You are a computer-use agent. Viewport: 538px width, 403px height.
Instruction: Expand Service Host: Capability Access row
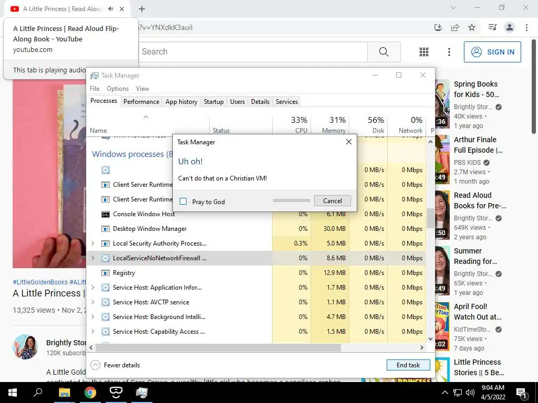[92, 332]
